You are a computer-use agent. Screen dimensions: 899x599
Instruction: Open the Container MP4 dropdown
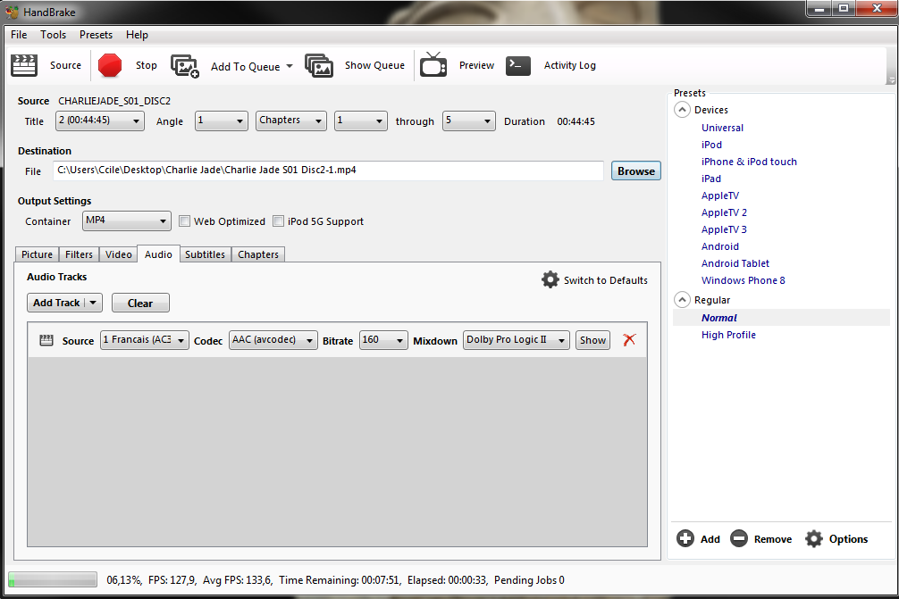point(126,220)
